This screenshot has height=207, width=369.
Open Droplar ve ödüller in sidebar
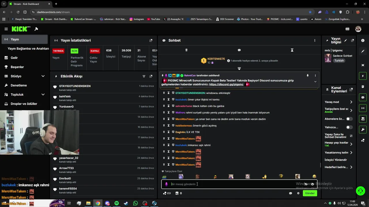click(x=25, y=104)
